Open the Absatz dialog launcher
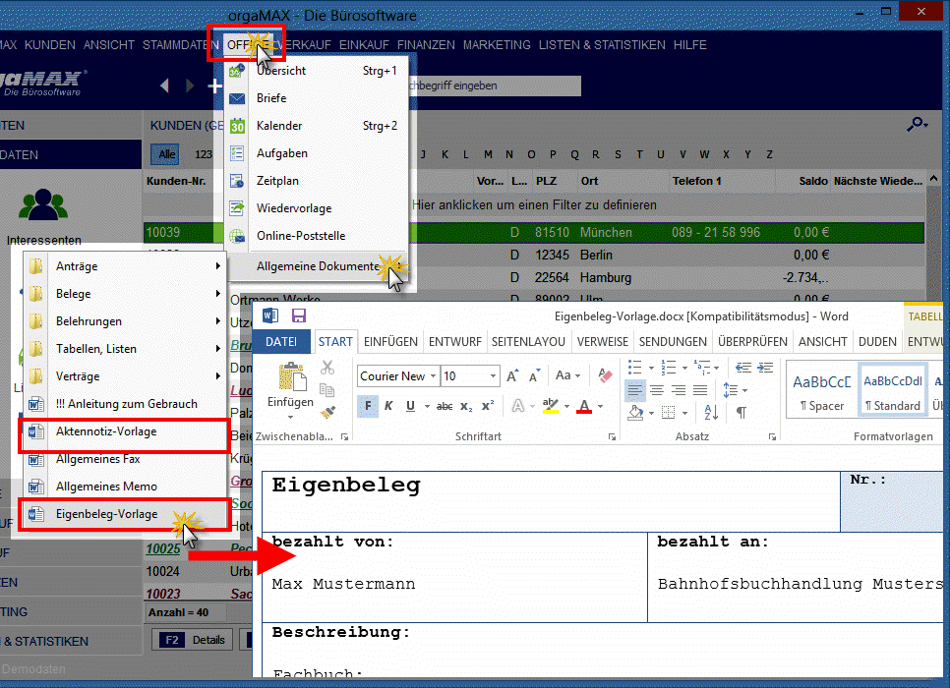Image resolution: width=950 pixels, height=688 pixels. tap(772, 436)
